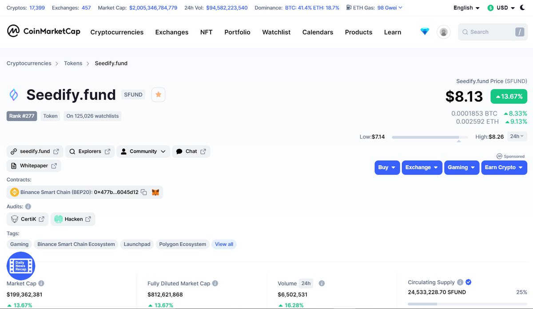Click the search magnifier icon

coord(465,32)
